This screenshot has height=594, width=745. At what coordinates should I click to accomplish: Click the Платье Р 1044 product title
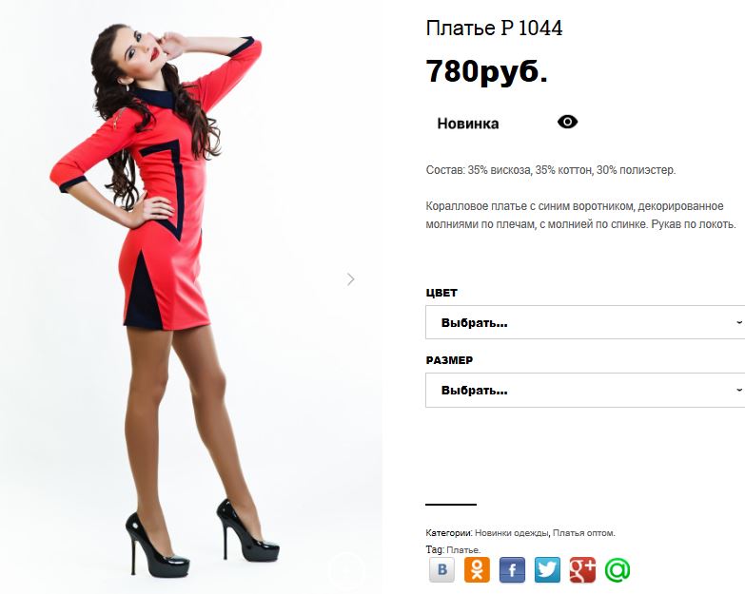click(494, 28)
